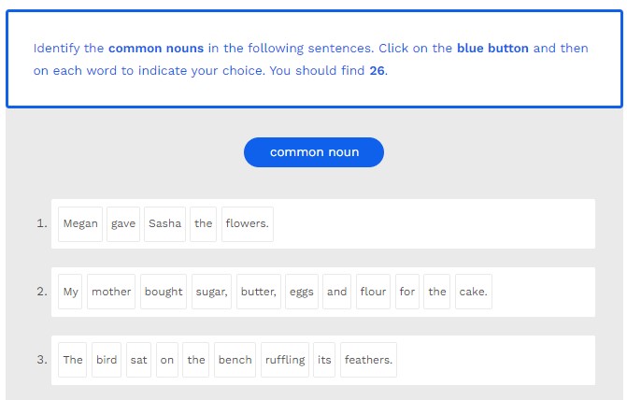
Task: Click the word 'My' in sentence 2
Action: tap(71, 292)
